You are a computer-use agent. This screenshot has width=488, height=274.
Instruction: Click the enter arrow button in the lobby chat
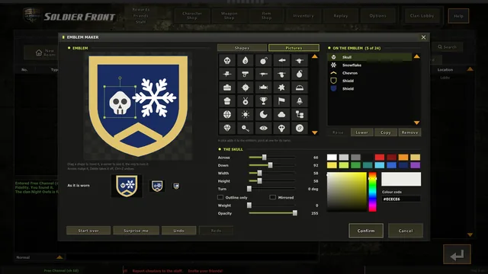[457, 254]
